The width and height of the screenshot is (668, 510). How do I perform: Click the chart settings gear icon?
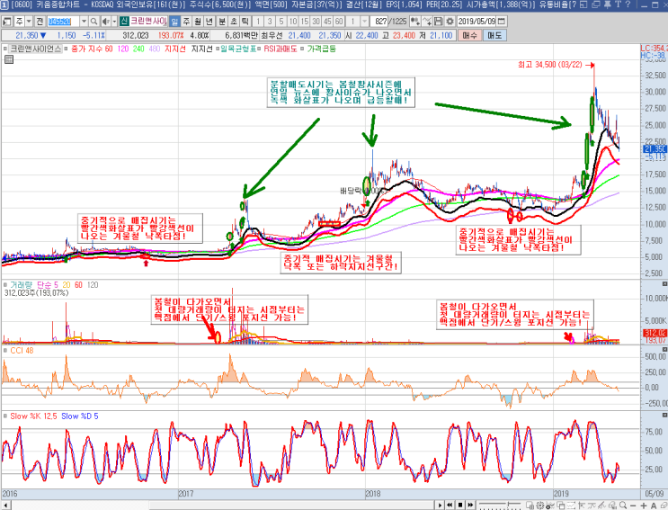(450, 22)
